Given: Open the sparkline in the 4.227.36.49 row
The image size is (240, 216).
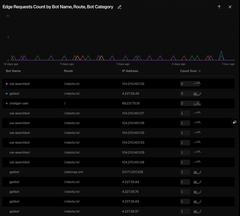Looking at the screenshot, I should click(197, 94).
